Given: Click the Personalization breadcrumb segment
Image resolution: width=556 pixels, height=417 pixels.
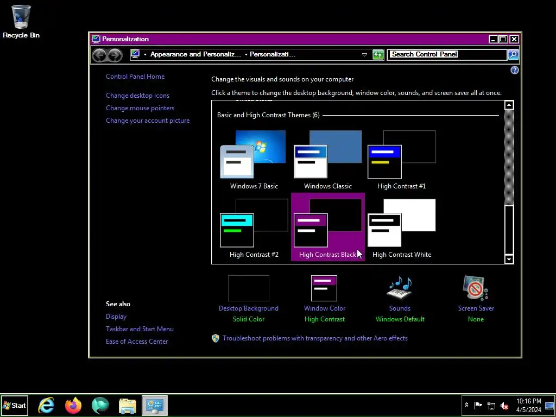Looking at the screenshot, I should pyautogui.click(x=273, y=54).
